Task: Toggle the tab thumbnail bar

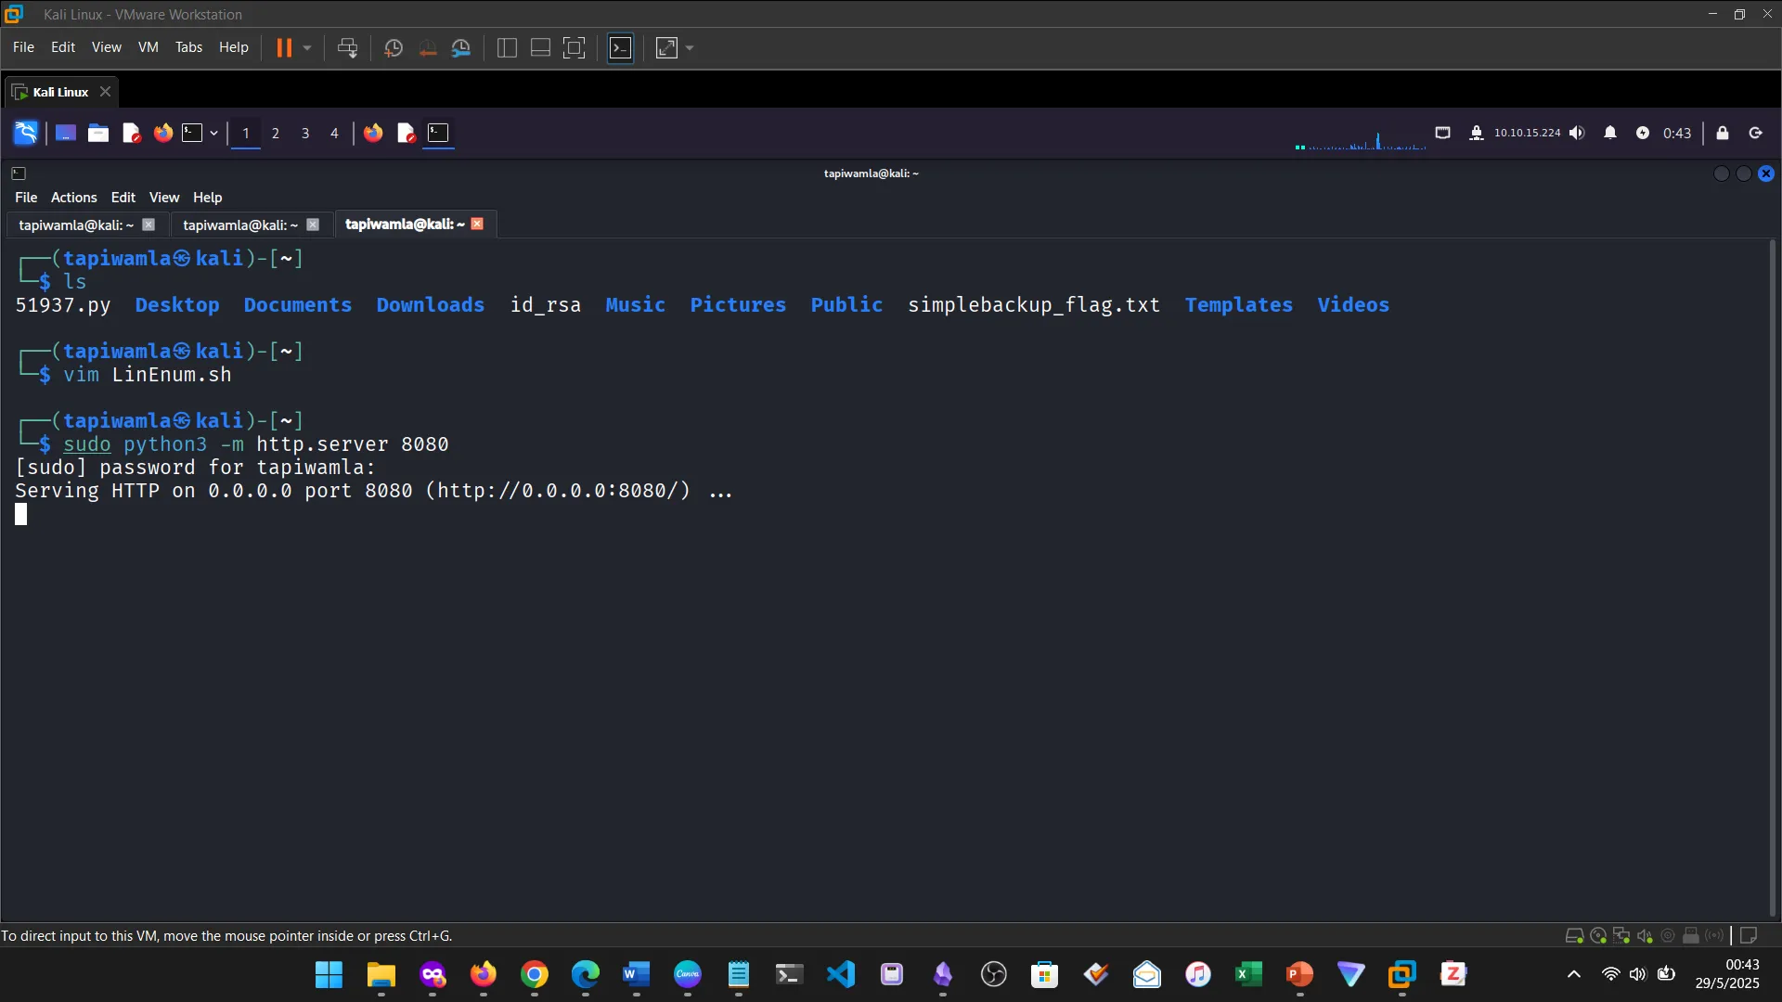Action: 540,47
